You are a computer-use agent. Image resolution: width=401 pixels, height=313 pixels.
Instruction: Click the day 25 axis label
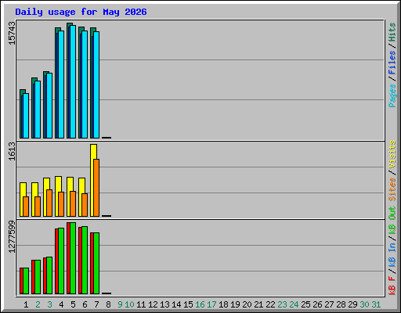[x=305, y=304]
